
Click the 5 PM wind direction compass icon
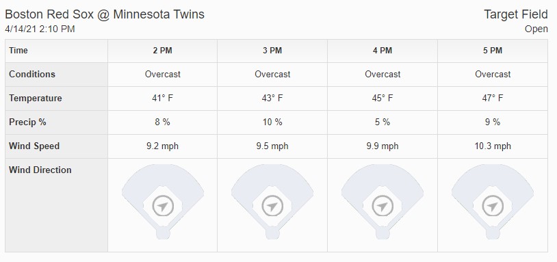[x=493, y=206]
